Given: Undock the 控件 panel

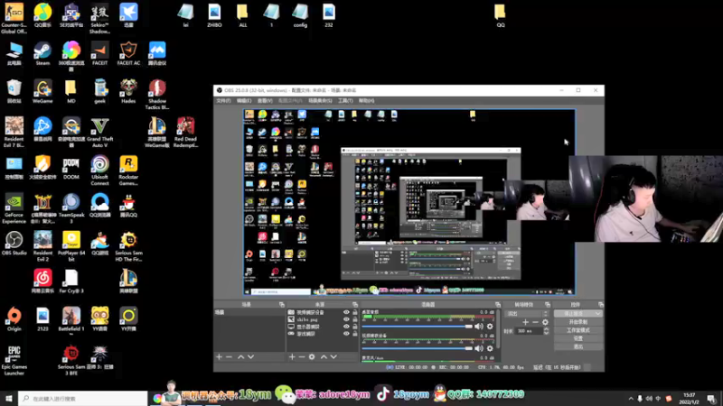Looking at the screenshot, I should pyautogui.click(x=600, y=304).
